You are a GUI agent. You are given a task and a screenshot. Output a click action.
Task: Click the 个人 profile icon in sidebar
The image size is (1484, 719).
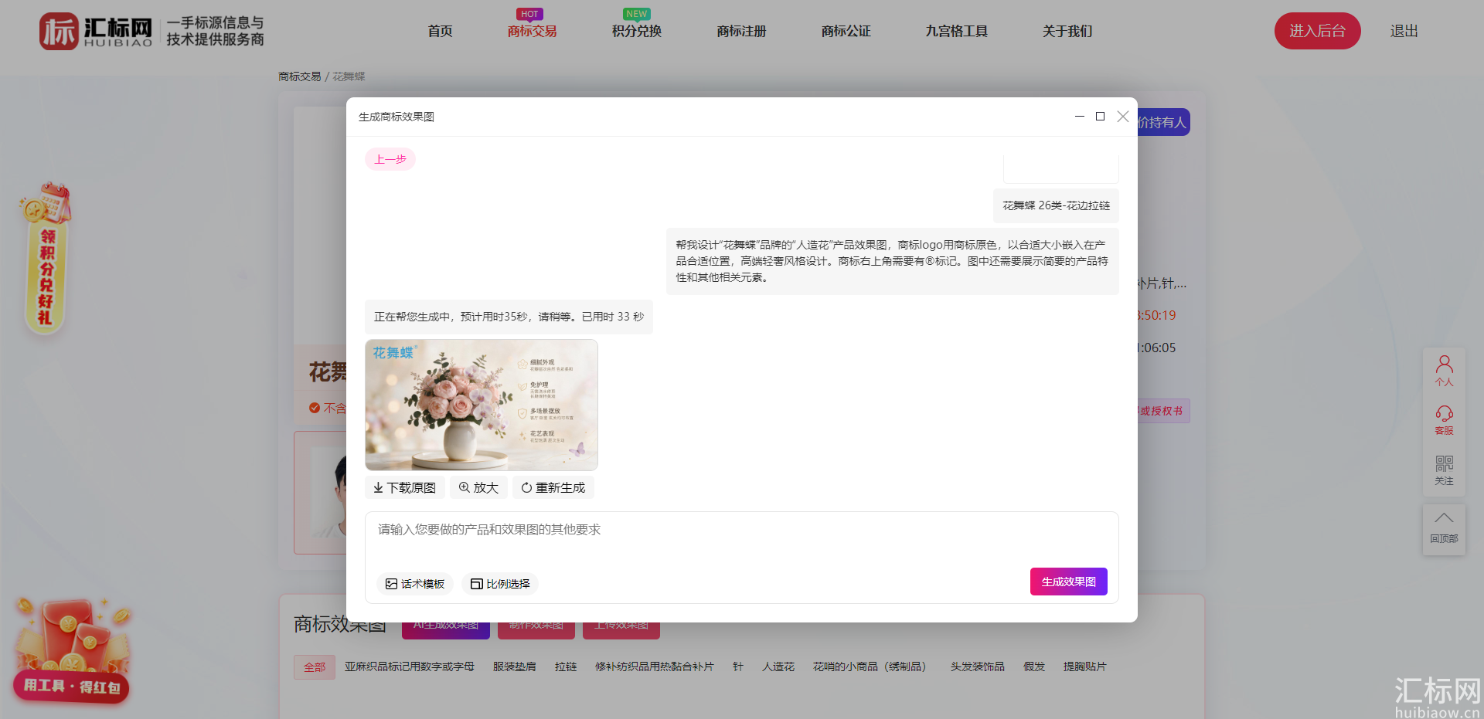pyautogui.click(x=1444, y=371)
